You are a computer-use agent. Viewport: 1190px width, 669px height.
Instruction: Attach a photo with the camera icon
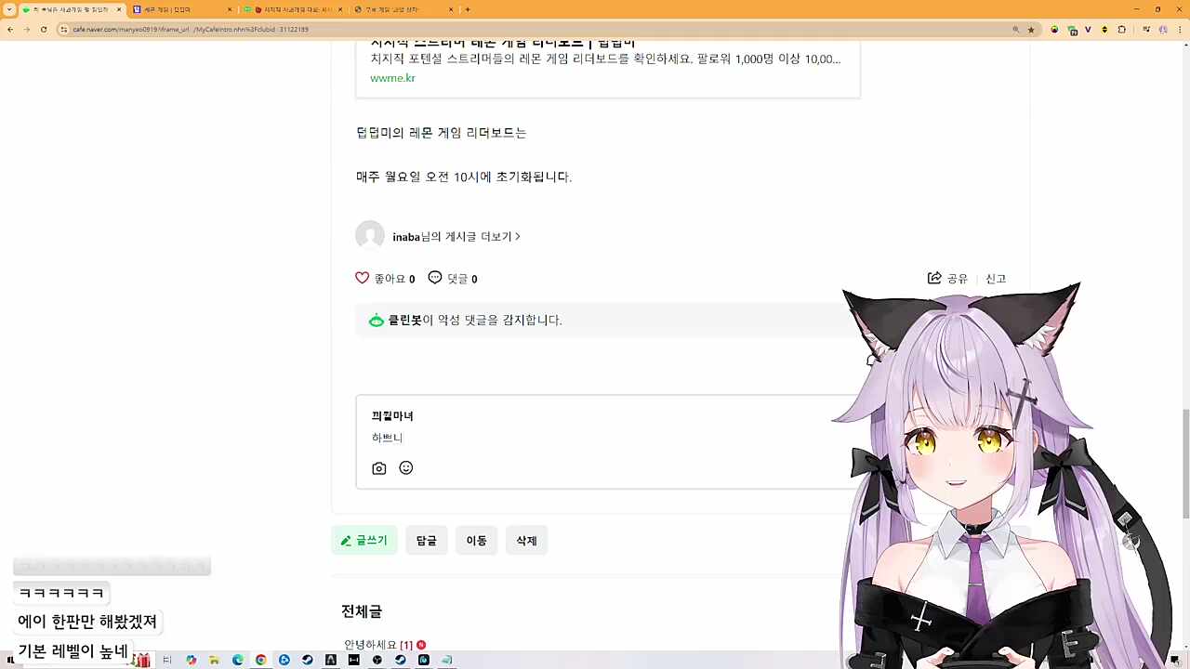point(379,468)
